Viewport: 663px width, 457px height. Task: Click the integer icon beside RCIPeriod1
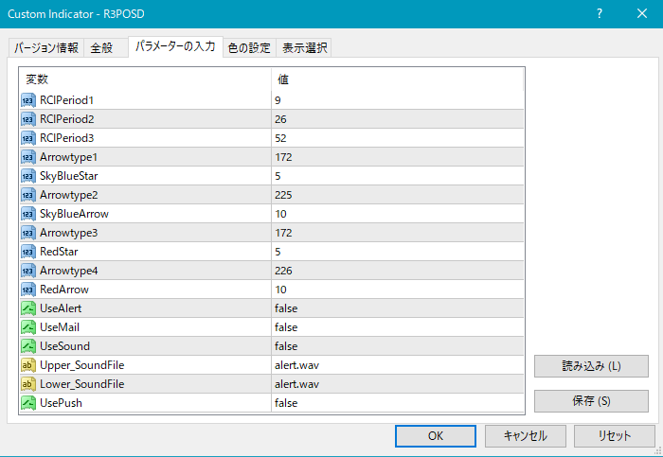27,100
